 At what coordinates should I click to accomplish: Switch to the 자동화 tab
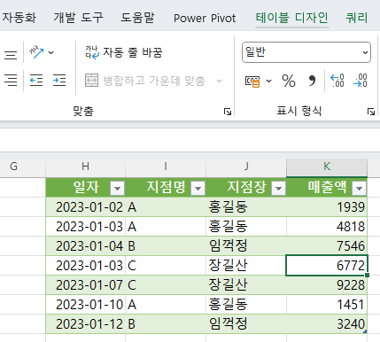(x=19, y=18)
